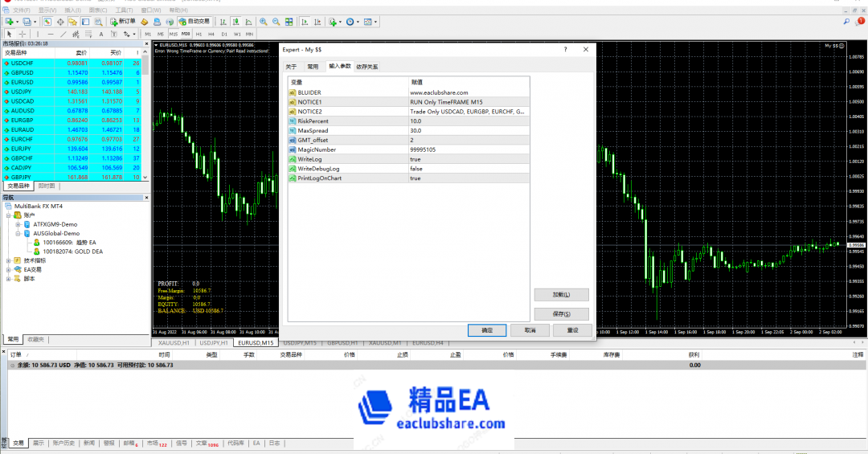Collapse the 账户 accounts tree node
Viewport: 868px width, 454px height.
click(8, 215)
